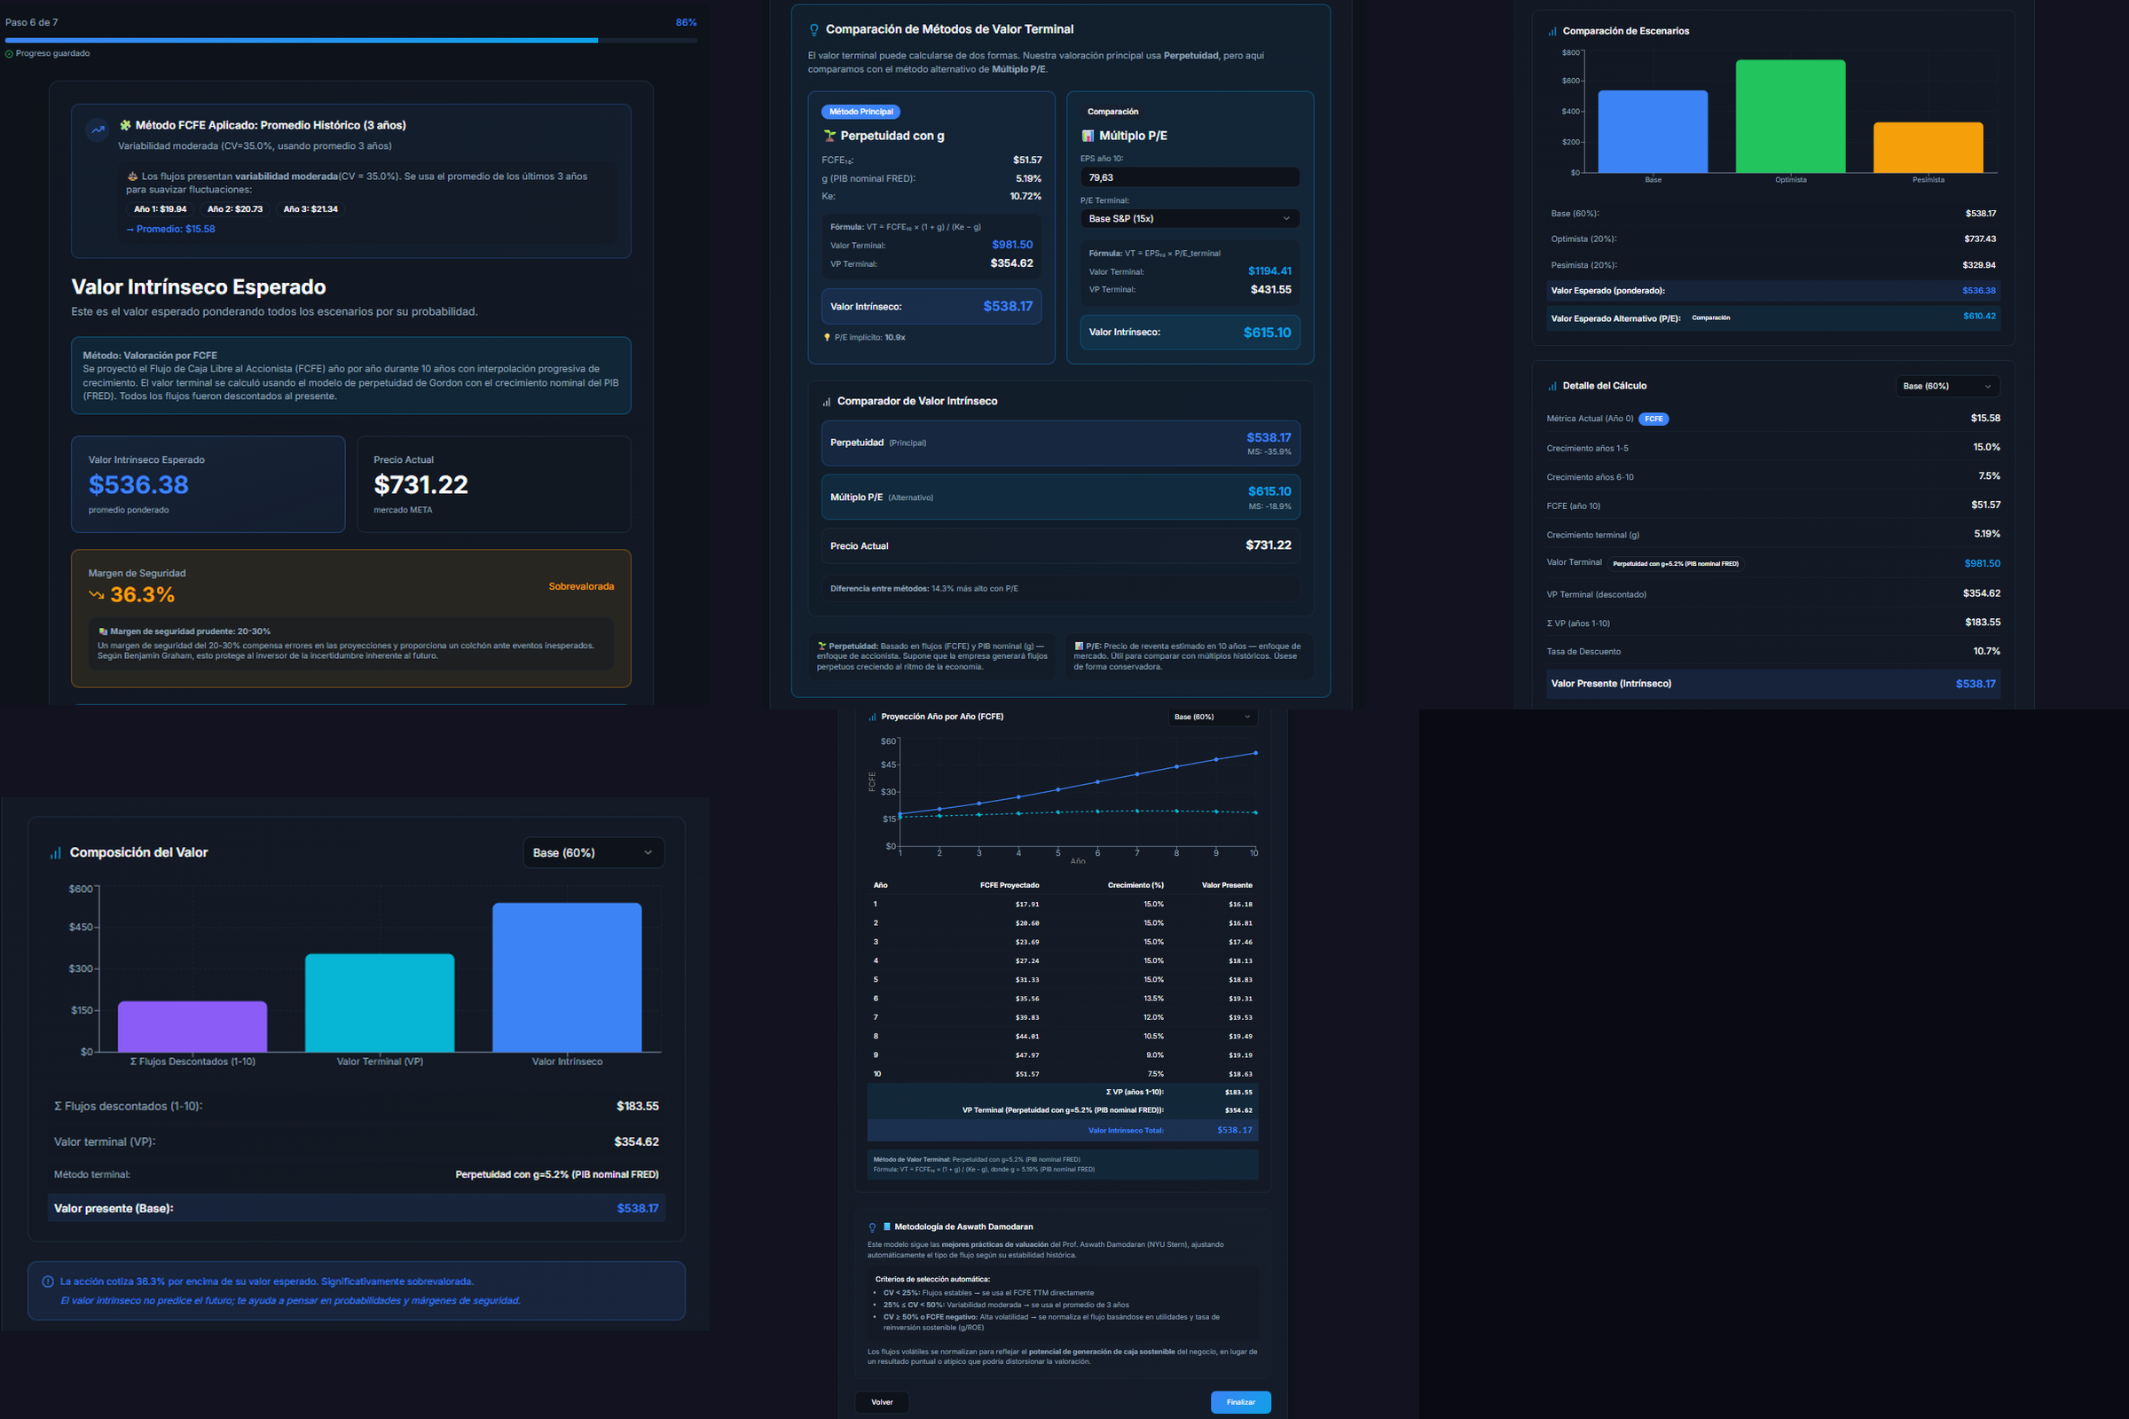This screenshot has height=1419, width=2129.
Task: Click the EPS año 10 input field
Action: pyautogui.click(x=1190, y=178)
